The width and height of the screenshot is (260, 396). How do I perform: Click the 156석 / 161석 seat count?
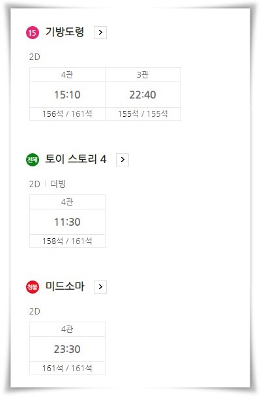pyautogui.click(x=67, y=114)
